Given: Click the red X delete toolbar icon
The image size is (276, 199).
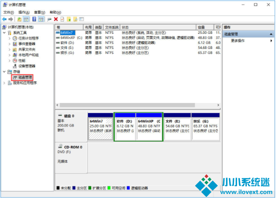Looking at the screenshot, I should point(56,19).
